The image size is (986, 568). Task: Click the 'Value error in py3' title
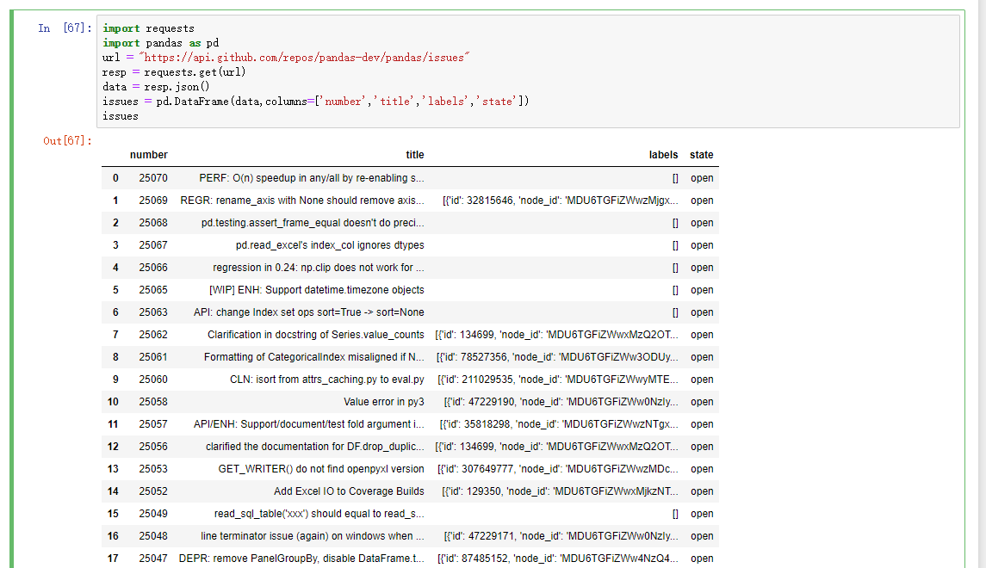(383, 402)
